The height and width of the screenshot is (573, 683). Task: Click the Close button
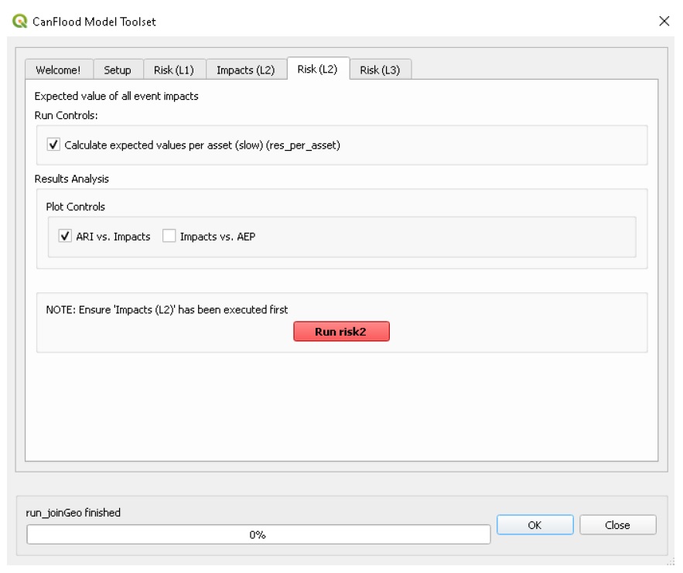(617, 524)
